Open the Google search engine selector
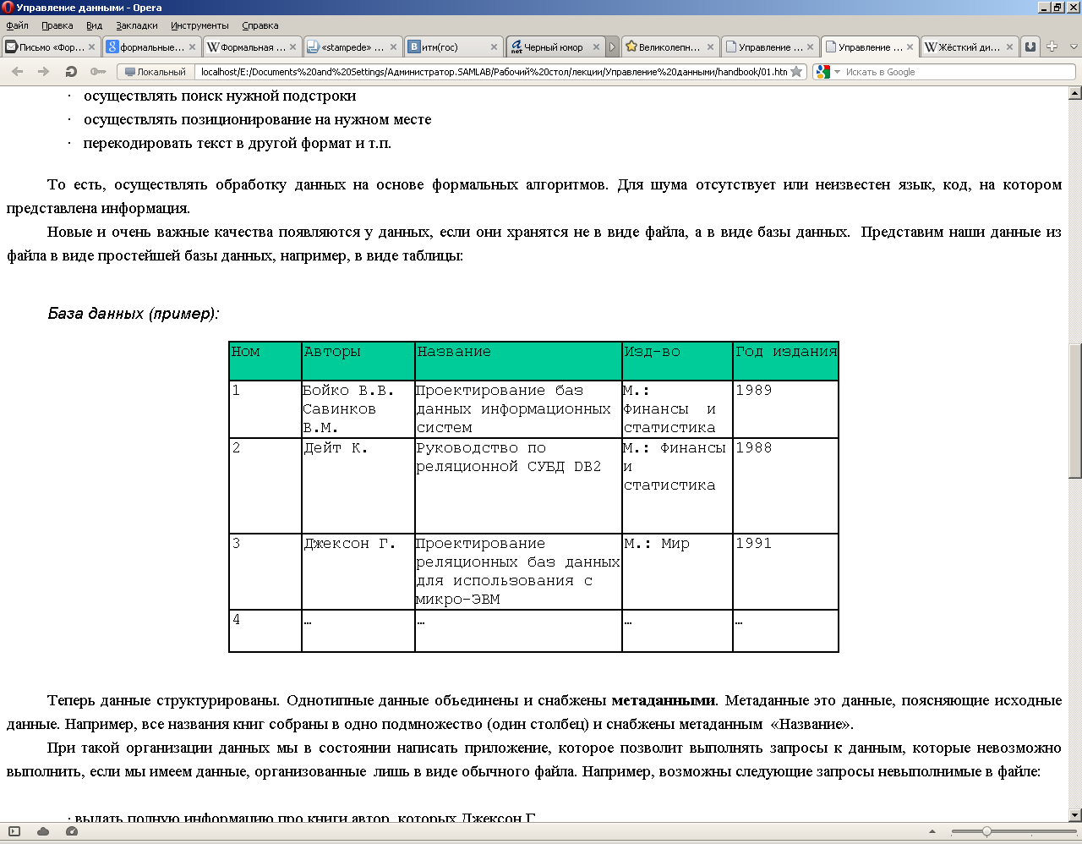 [x=828, y=72]
